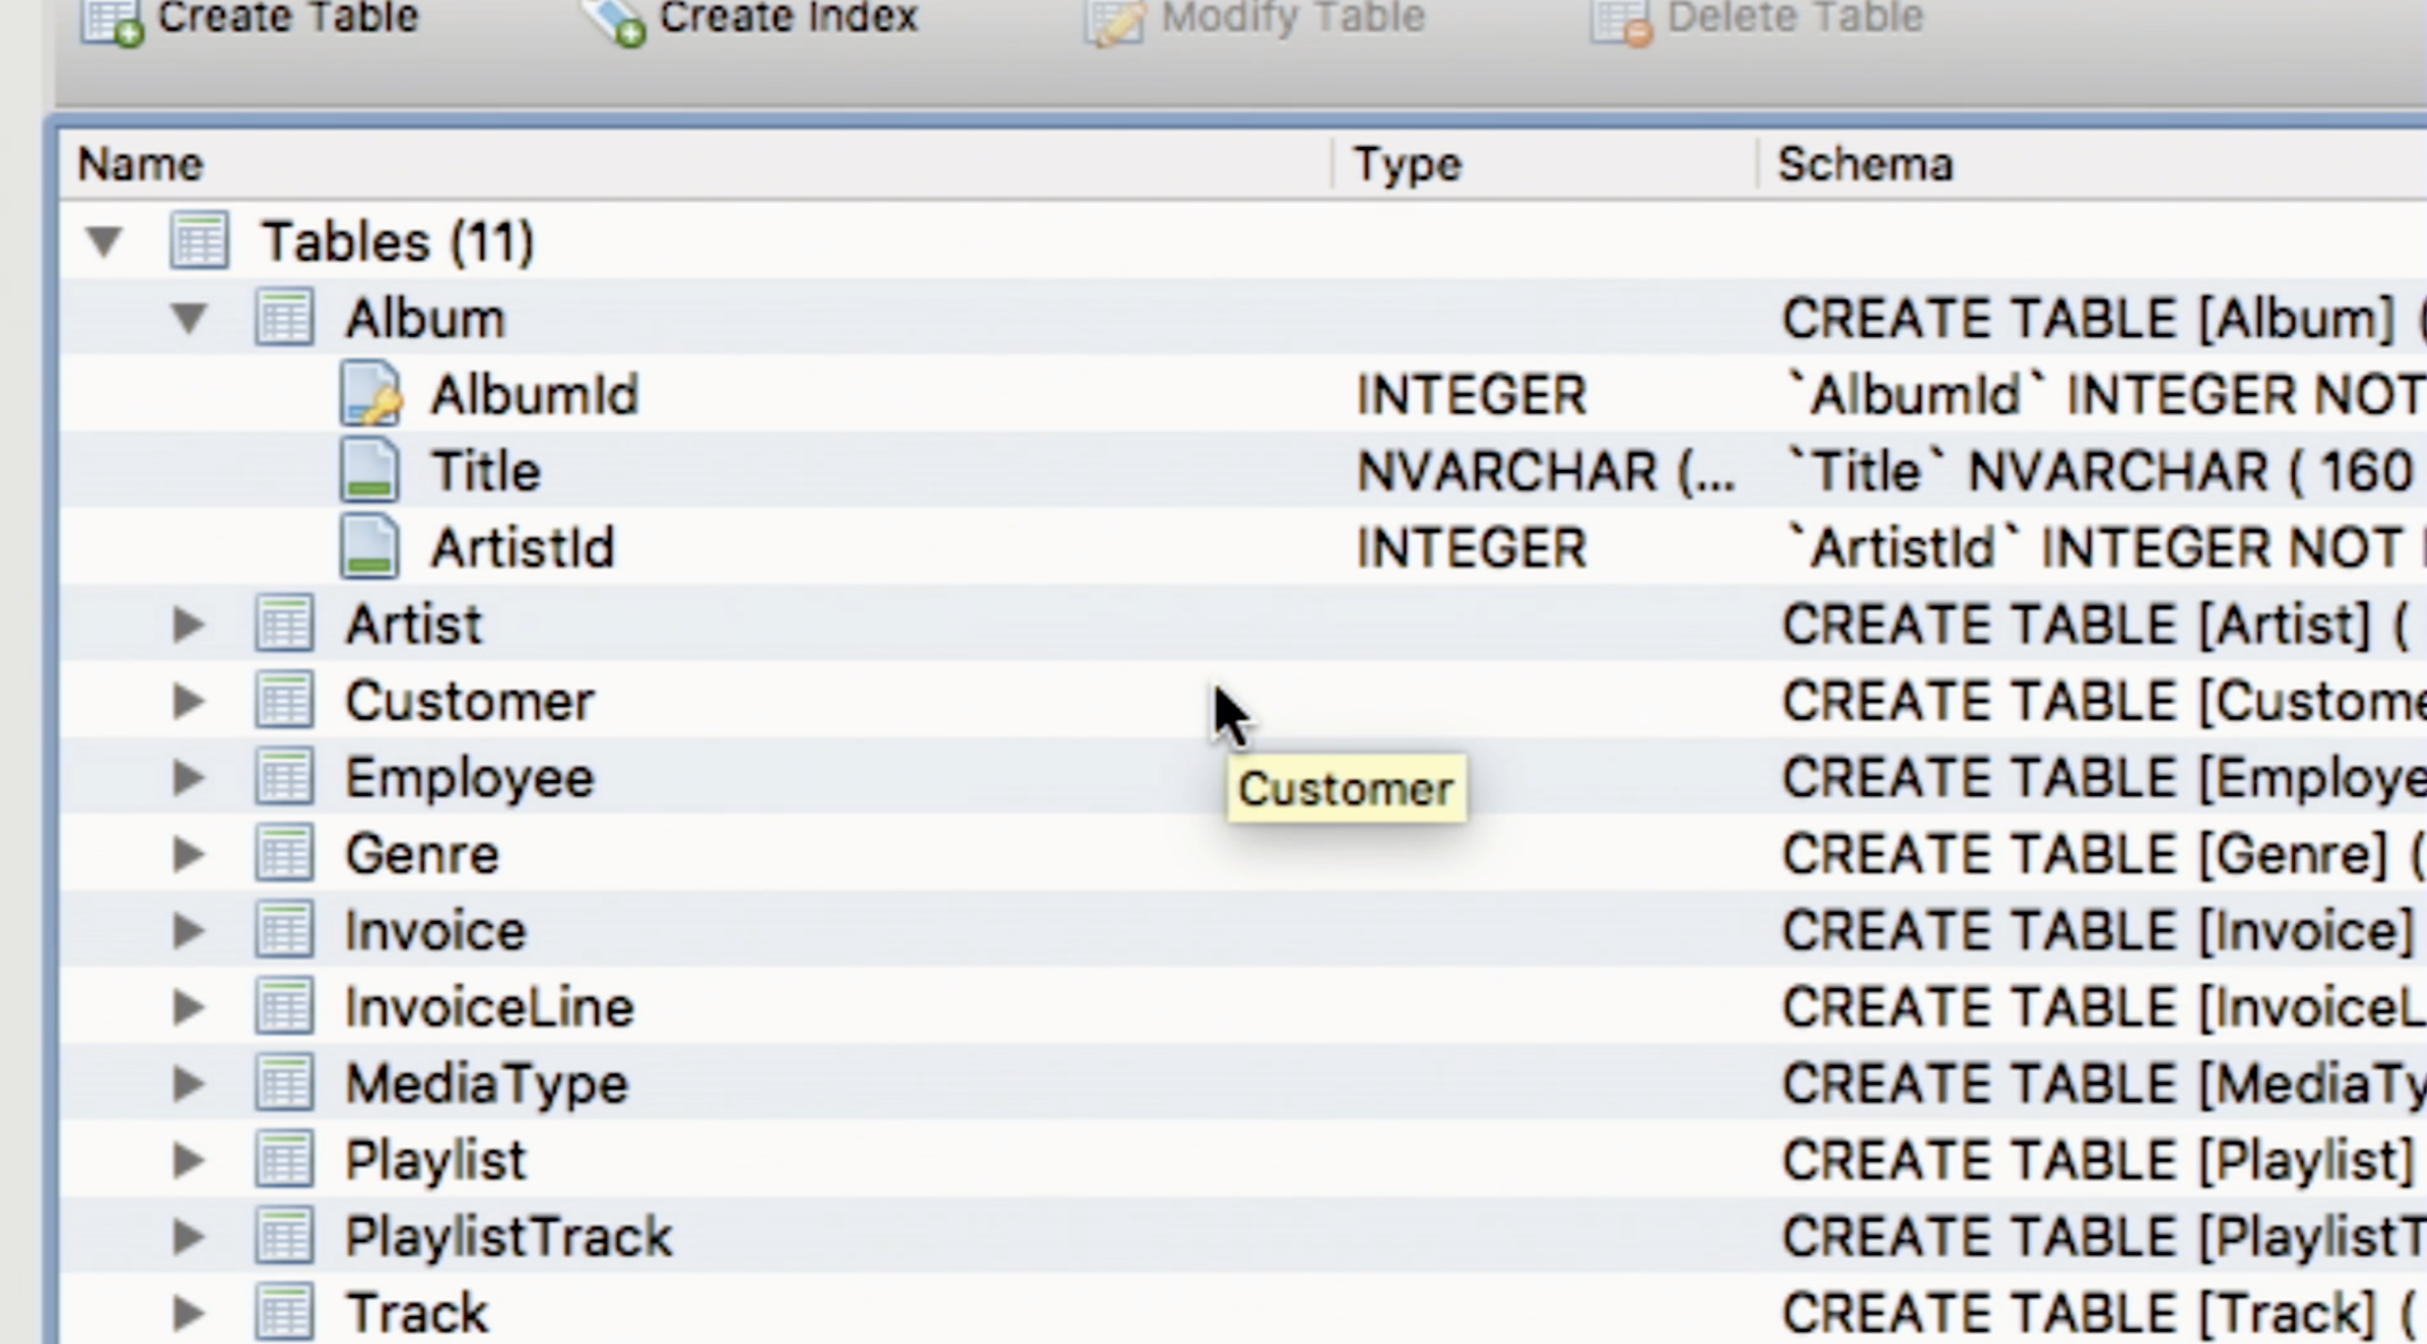This screenshot has height=1344, width=2427.
Task: Select the PlaylistTrack table entry
Action: pyautogui.click(x=508, y=1236)
